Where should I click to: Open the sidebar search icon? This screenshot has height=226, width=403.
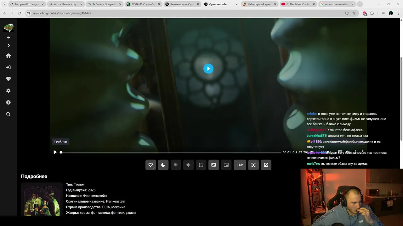click(x=9, y=114)
